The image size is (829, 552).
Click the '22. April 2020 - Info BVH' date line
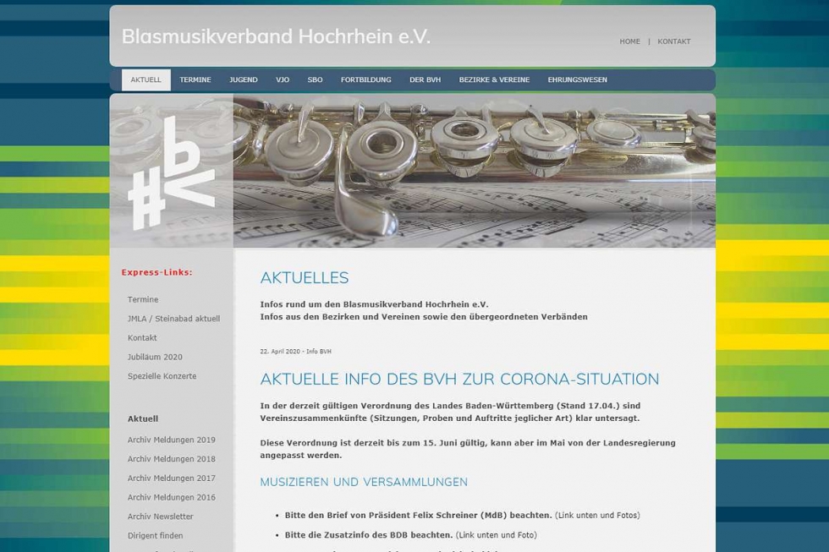295,352
